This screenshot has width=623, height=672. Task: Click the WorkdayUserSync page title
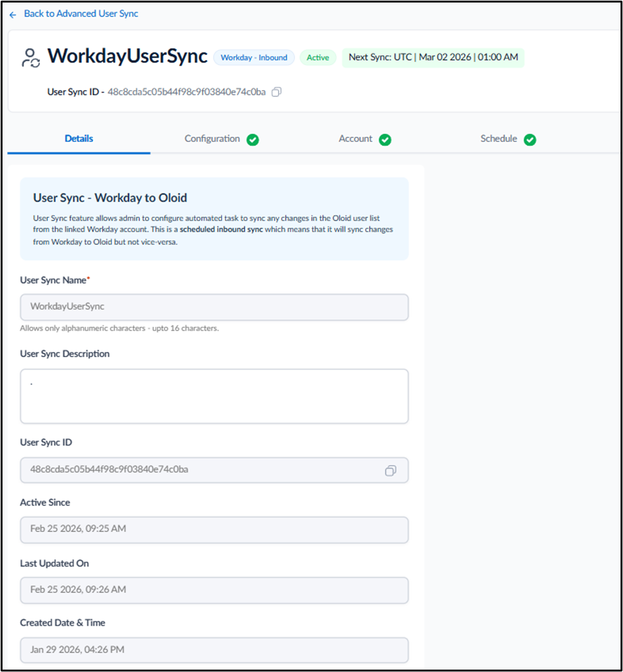click(x=127, y=56)
